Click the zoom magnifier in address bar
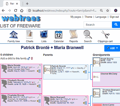120x106 pixels. click(x=101, y=10)
